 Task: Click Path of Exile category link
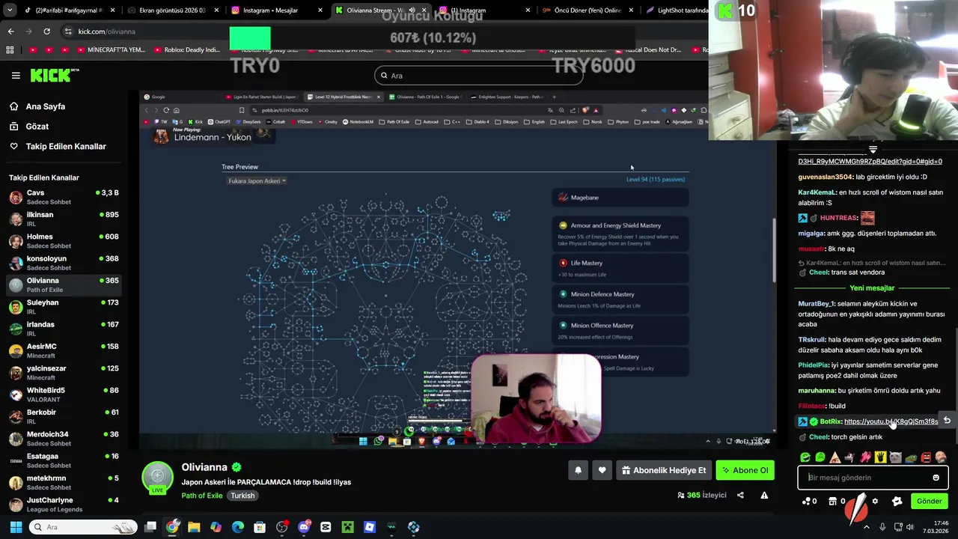tap(201, 496)
